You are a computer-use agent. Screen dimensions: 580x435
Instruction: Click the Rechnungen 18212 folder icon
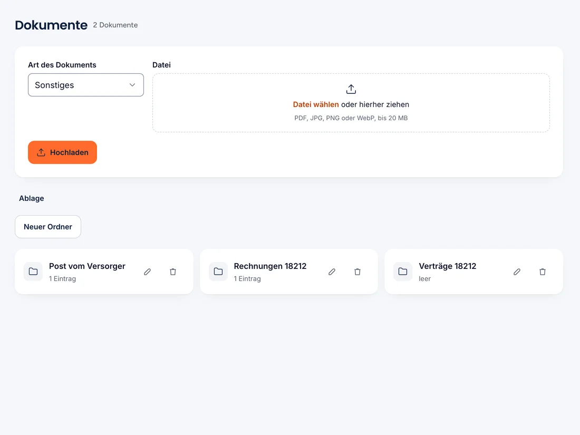218,272
